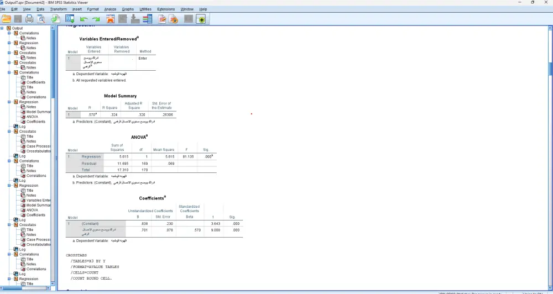
Task: Open the Data menu
Action: (40, 9)
